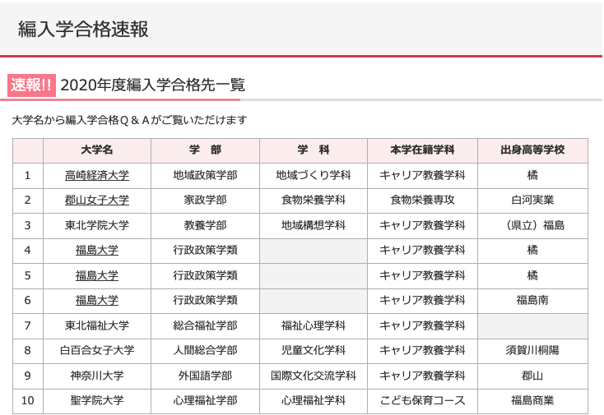Click 行政政策学類 in row 5

pos(205,275)
